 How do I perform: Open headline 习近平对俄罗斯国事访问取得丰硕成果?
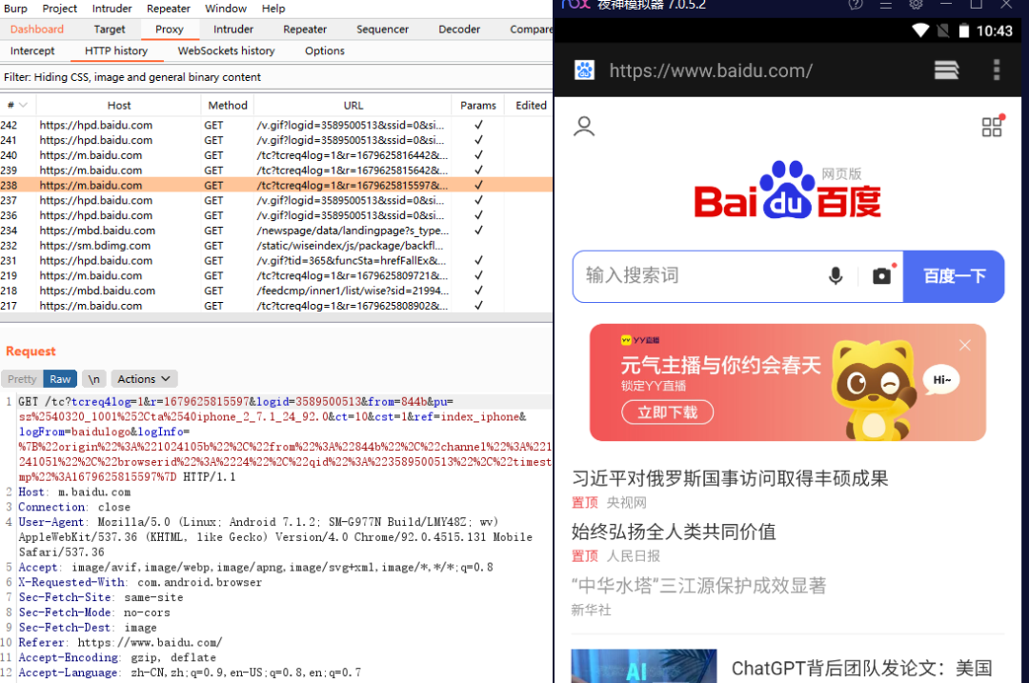730,478
